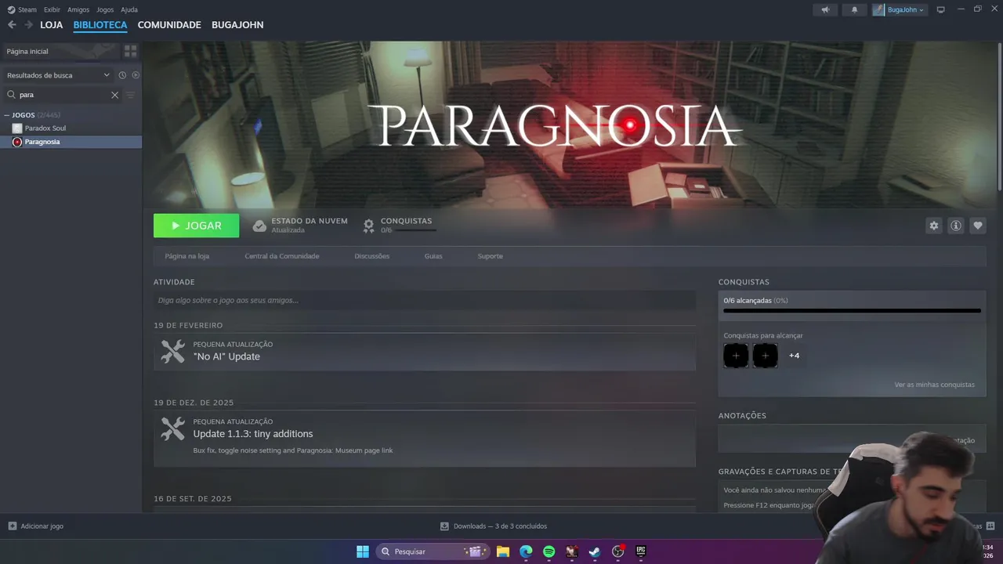Viewport: 1003px width, 564px height.
Task: Click the achievements progress bar
Action: (852, 311)
